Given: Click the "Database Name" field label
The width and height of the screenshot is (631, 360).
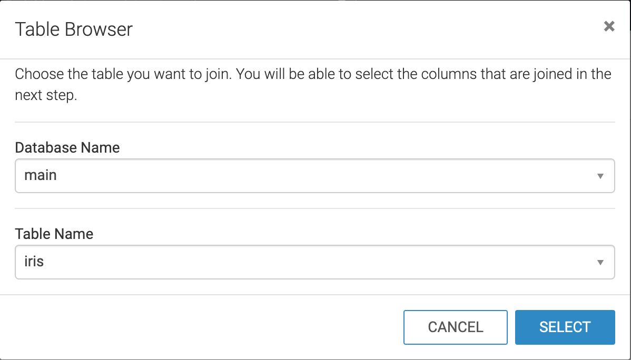Looking at the screenshot, I should click(67, 147).
